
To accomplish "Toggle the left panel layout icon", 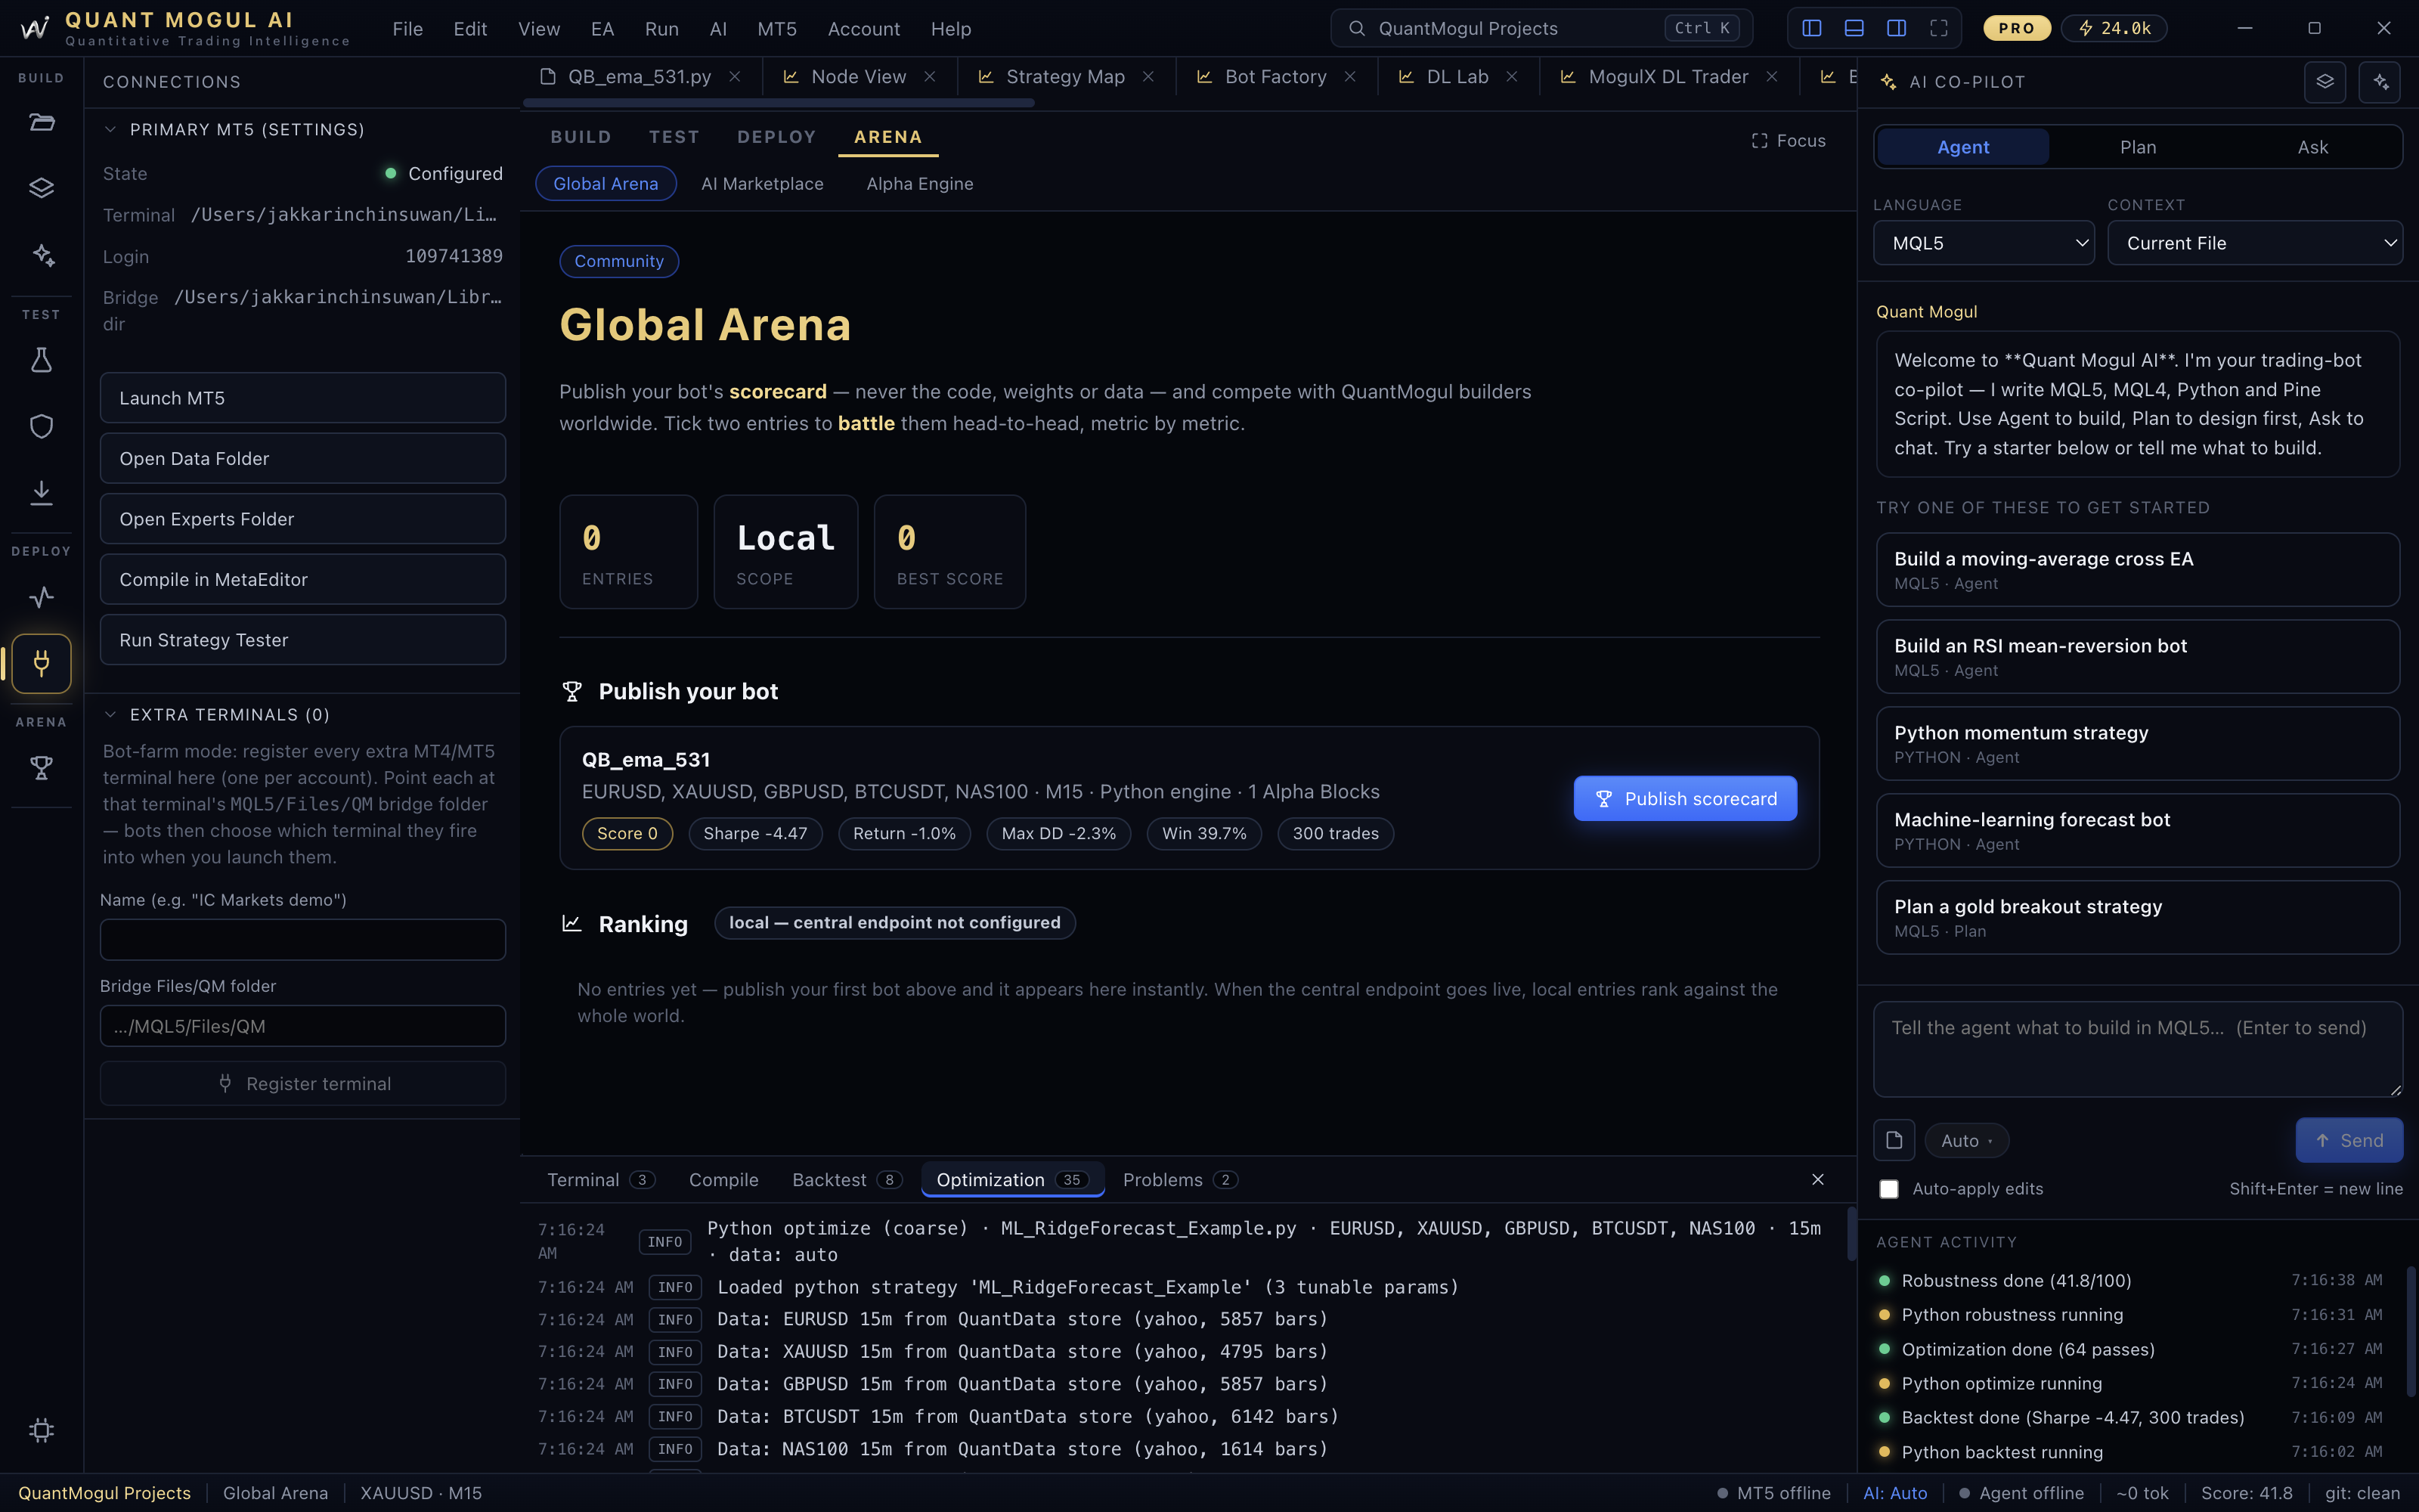I will click(1811, 28).
